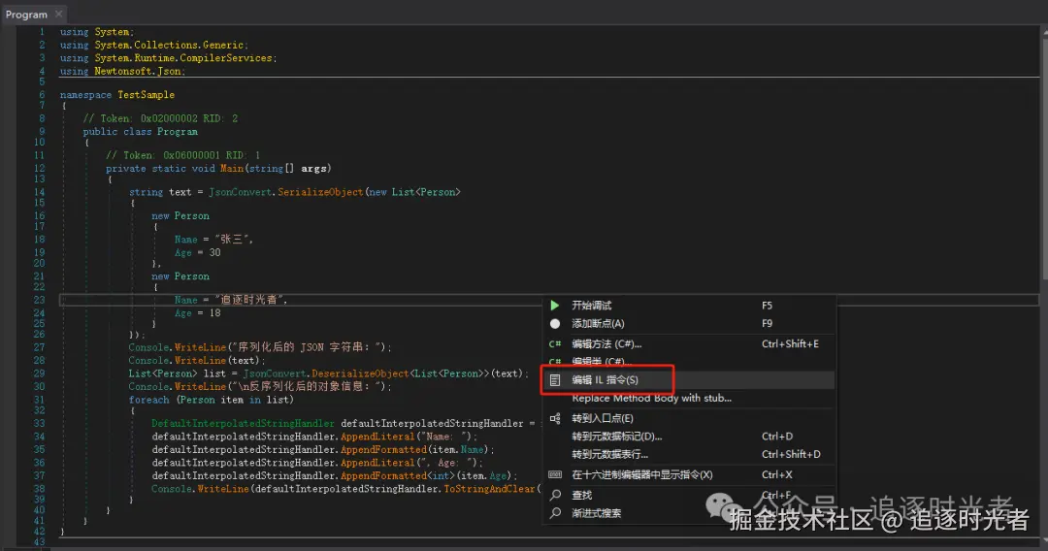
Task: Click the Main method name
Action: [232, 168]
